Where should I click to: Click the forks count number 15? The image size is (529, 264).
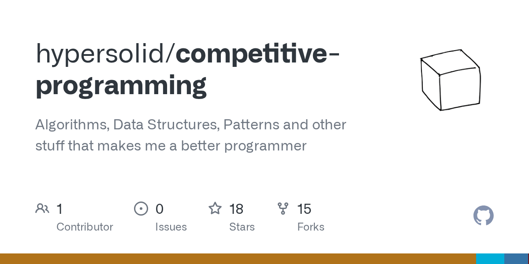coord(304,209)
